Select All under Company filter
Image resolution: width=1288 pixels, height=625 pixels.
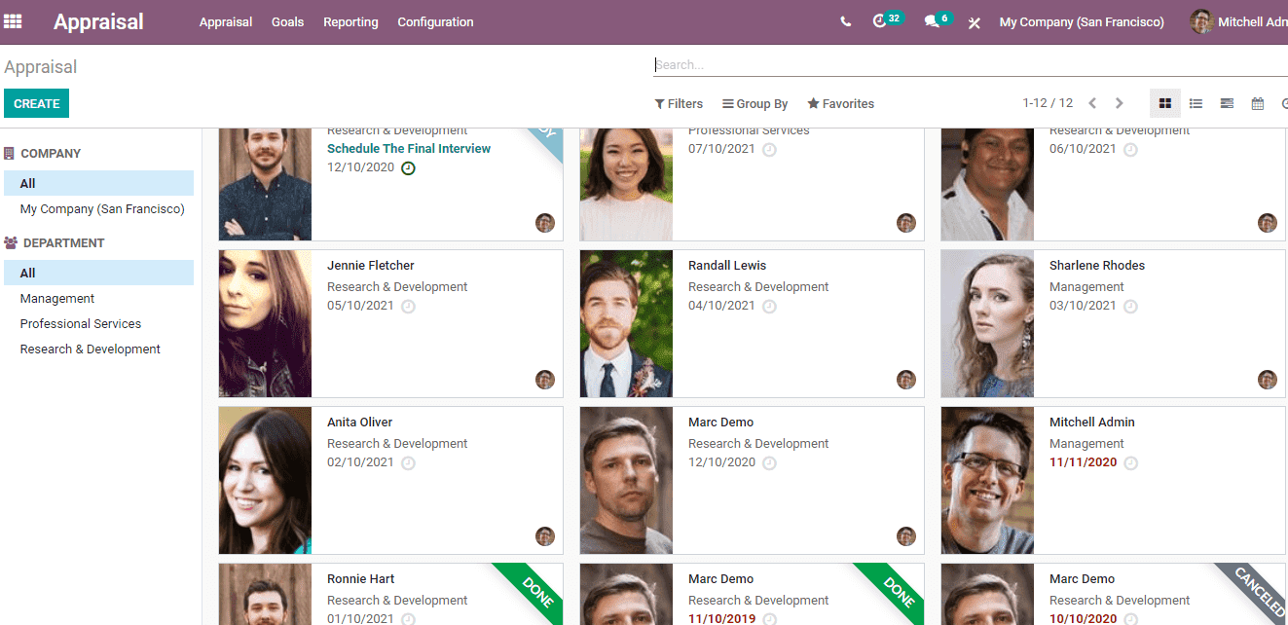(98, 183)
